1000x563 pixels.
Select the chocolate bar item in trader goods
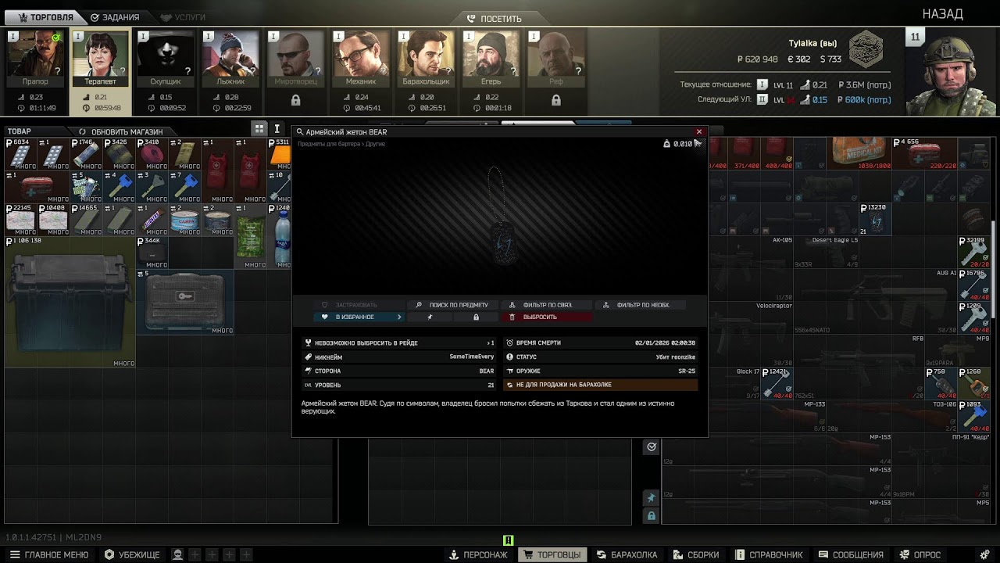click(x=152, y=221)
